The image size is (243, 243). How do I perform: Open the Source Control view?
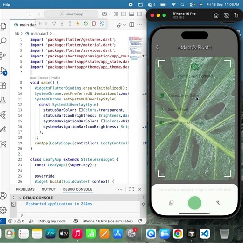pyautogui.click(x=3, y=56)
